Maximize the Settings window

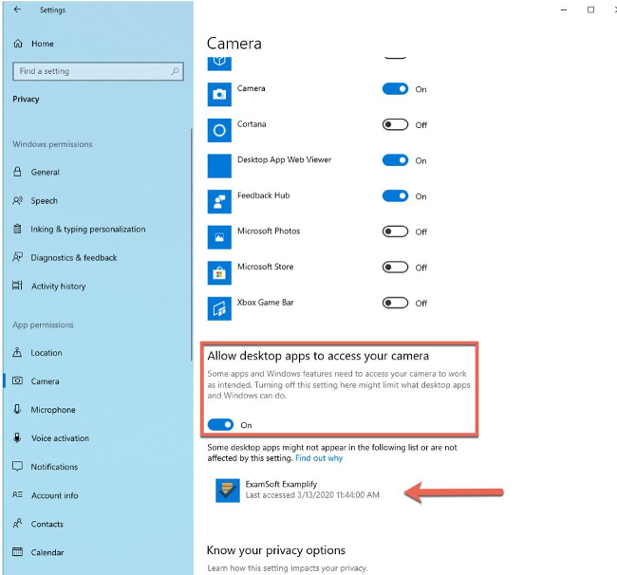click(x=590, y=9)
